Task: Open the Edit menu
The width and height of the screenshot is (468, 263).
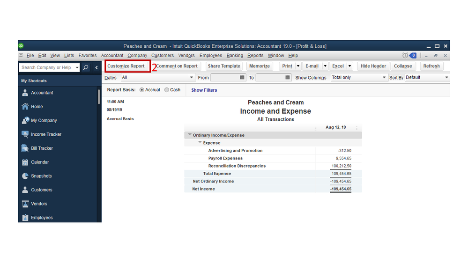Action: 42,56
